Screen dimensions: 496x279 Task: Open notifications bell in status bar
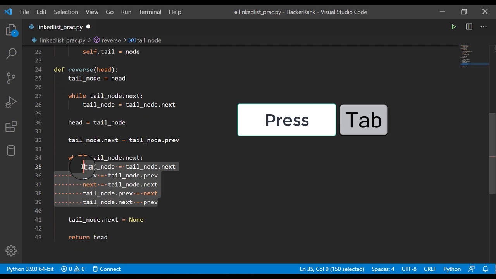tap(485, 269)
